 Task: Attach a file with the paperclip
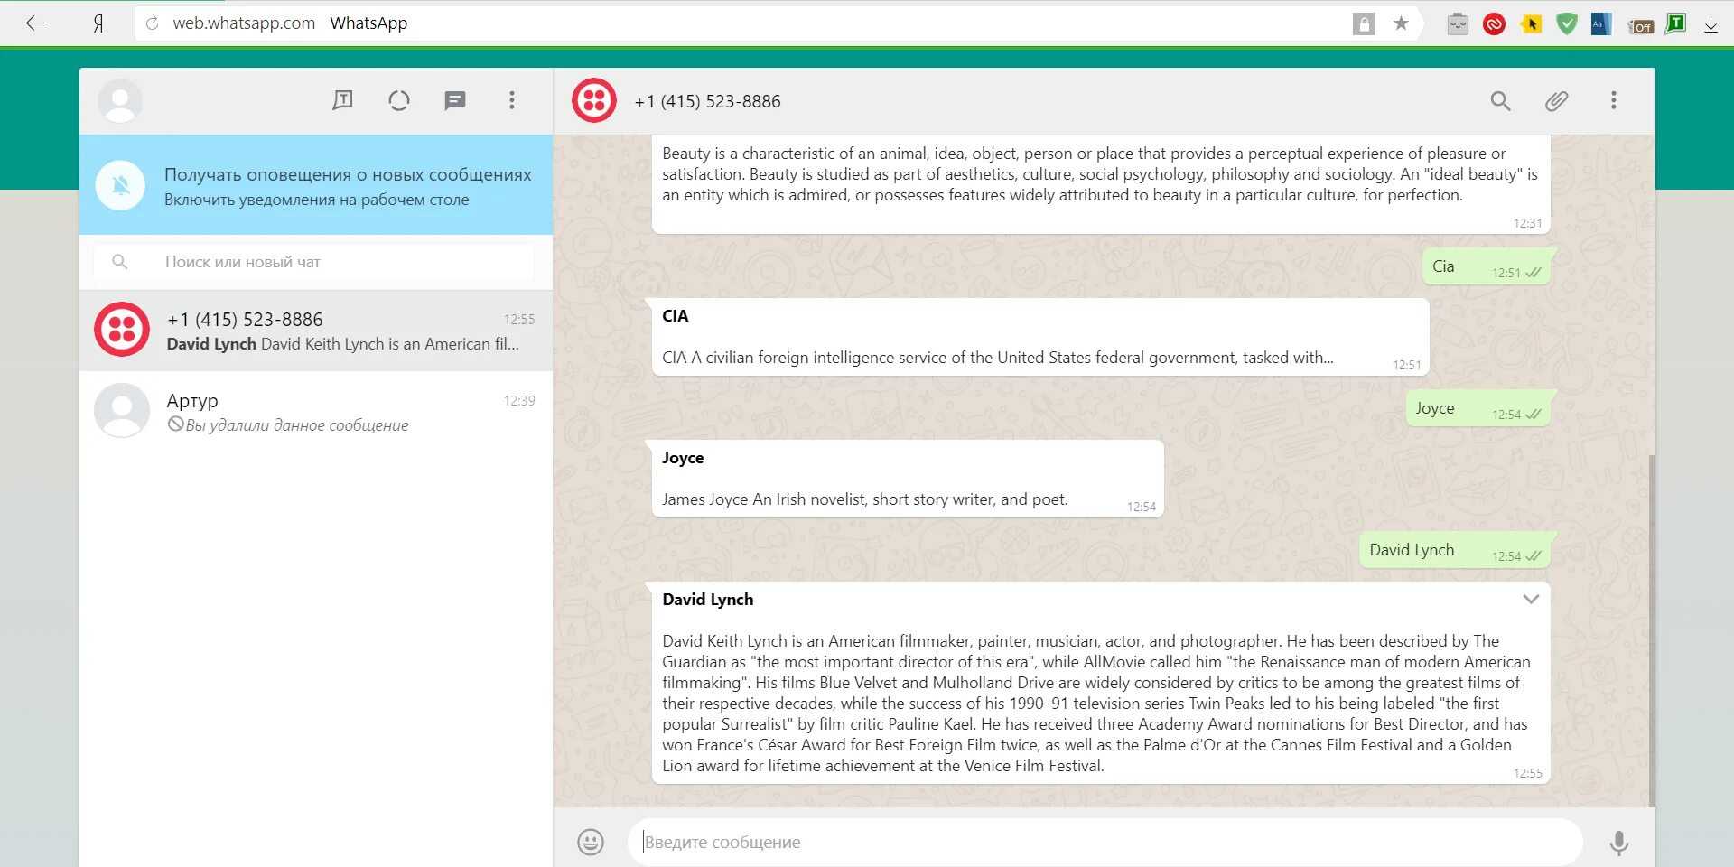click(x=1556, y=100)
